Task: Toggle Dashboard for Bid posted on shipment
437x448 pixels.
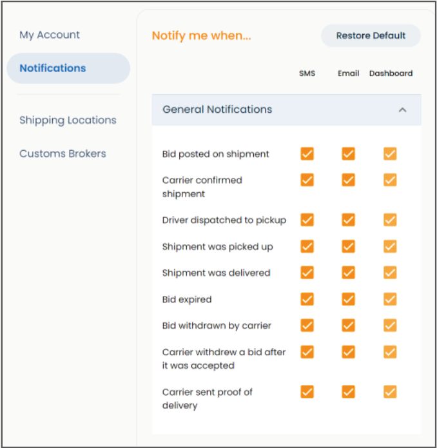Action: click(390, 153)
